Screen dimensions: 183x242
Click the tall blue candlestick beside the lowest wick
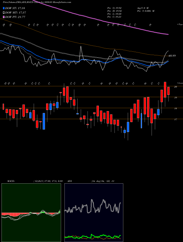pos(128,127)
